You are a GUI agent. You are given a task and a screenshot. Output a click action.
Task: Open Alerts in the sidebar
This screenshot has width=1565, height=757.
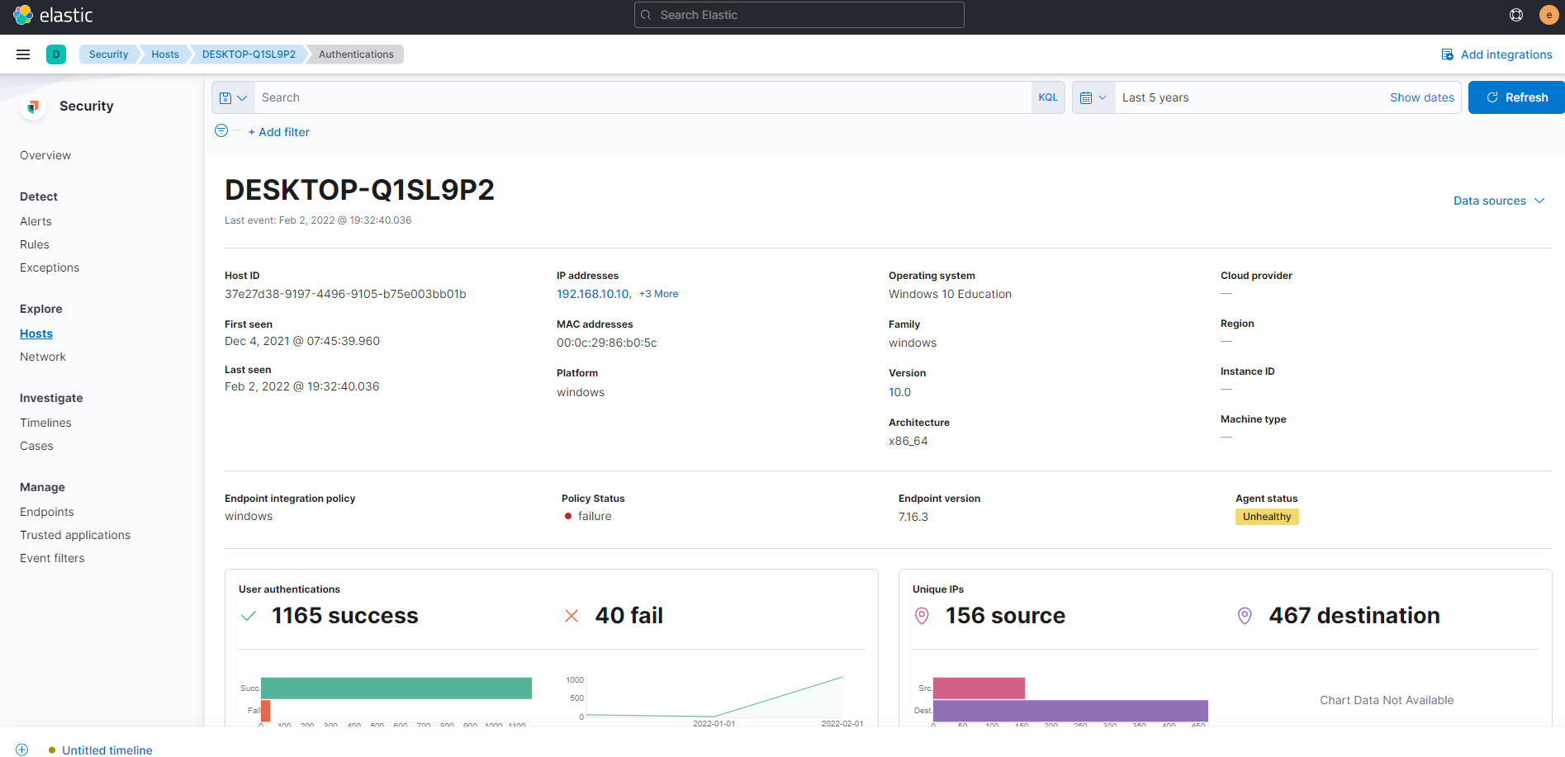coord(36,221)
